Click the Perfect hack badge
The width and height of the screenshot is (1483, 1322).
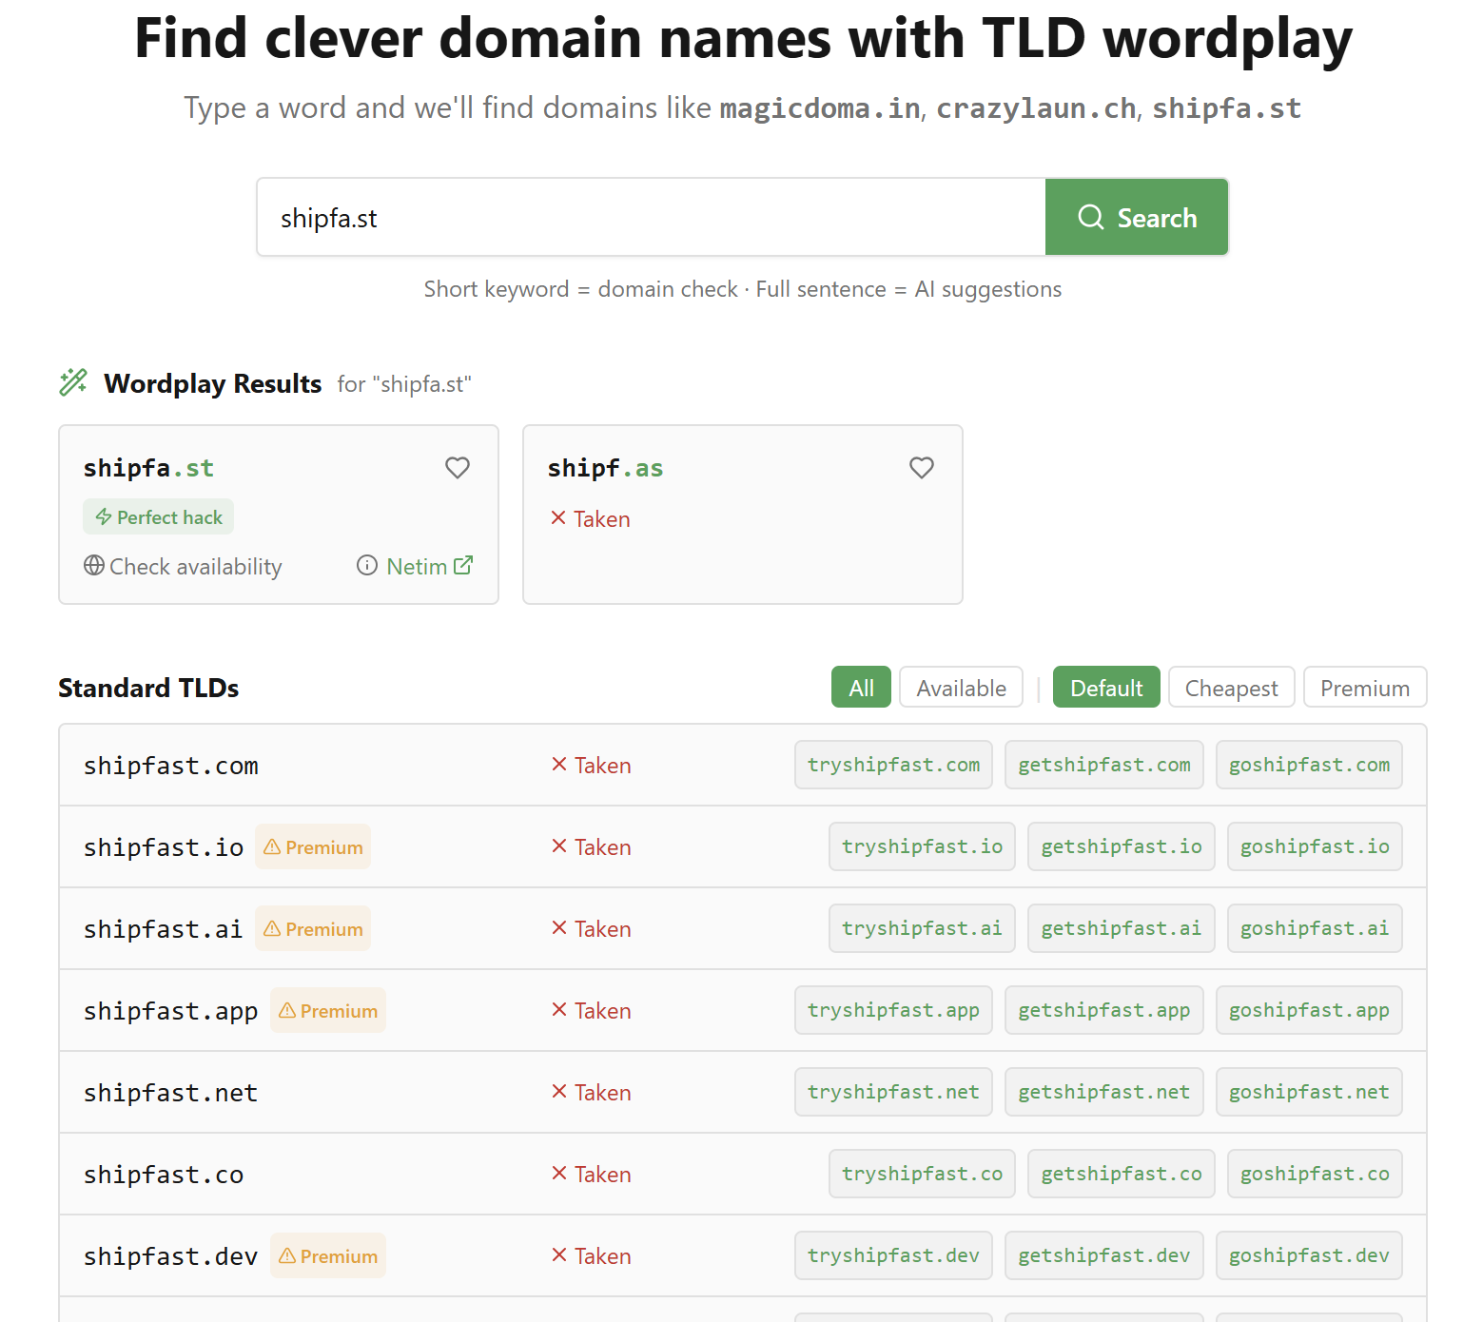pyautogui.click(x=158, y=516)
